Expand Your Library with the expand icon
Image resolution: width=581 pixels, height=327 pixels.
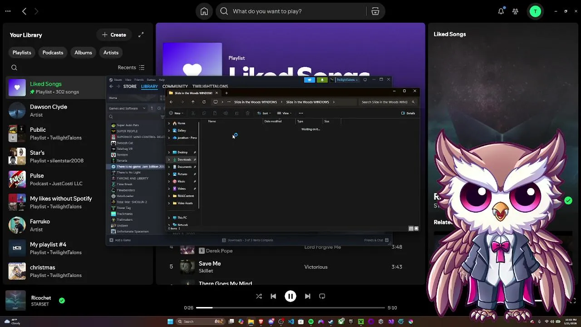click(141, 35)
